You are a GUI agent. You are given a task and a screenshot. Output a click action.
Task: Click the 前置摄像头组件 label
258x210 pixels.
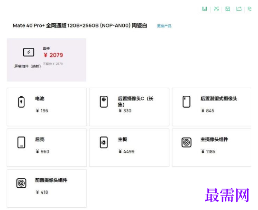coord(51,180)
